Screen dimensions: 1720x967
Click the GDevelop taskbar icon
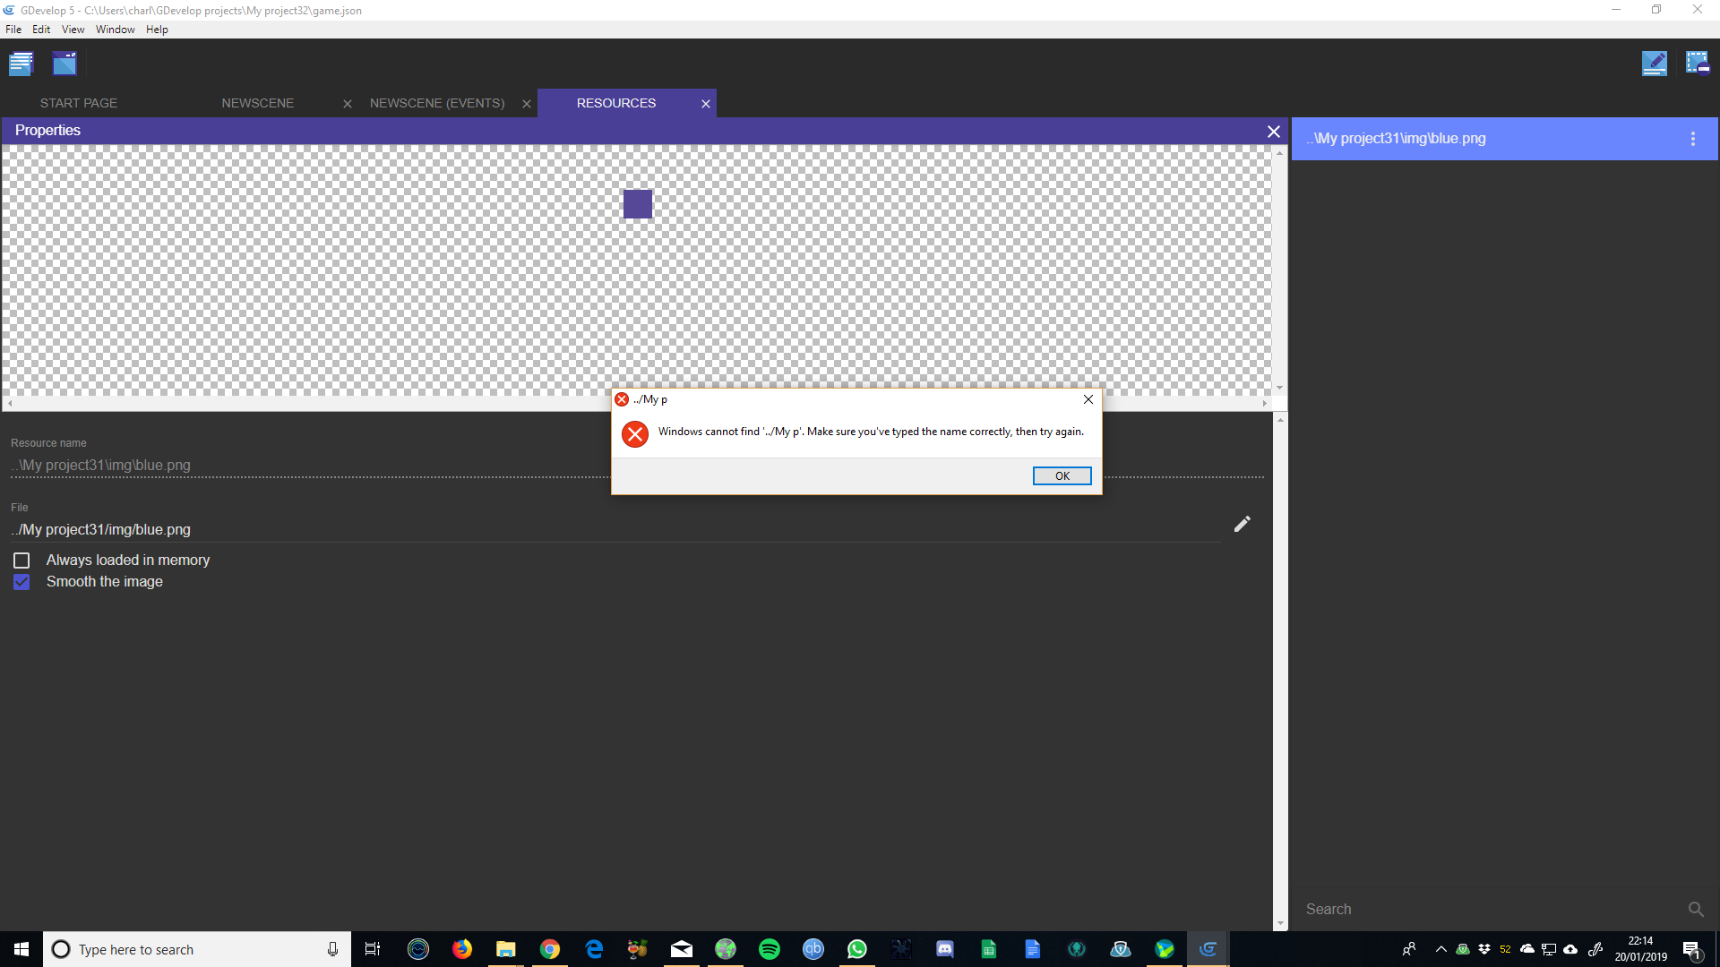1208,949
